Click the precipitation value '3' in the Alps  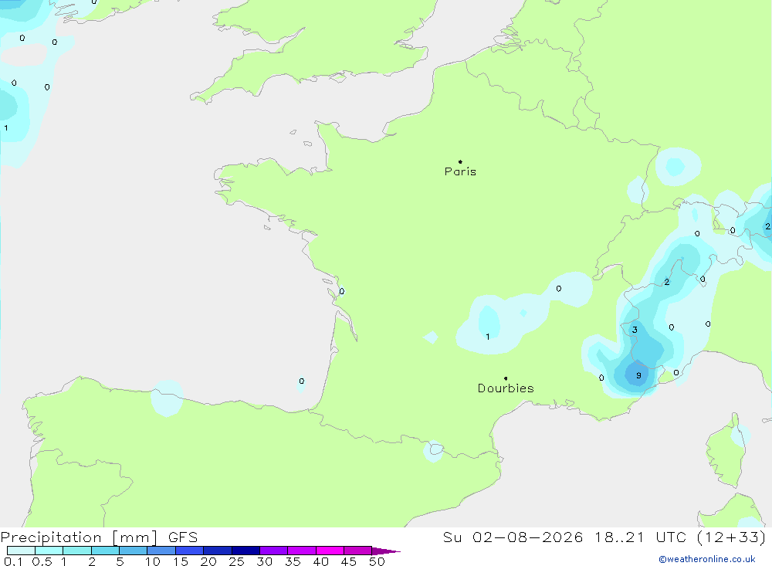pyautogui.click(x=635, y=330)
